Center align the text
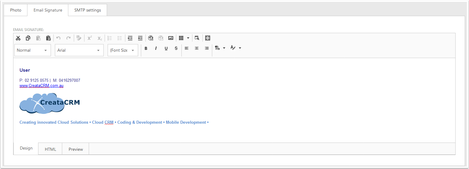469x169 pixels. tap(197, 48)
